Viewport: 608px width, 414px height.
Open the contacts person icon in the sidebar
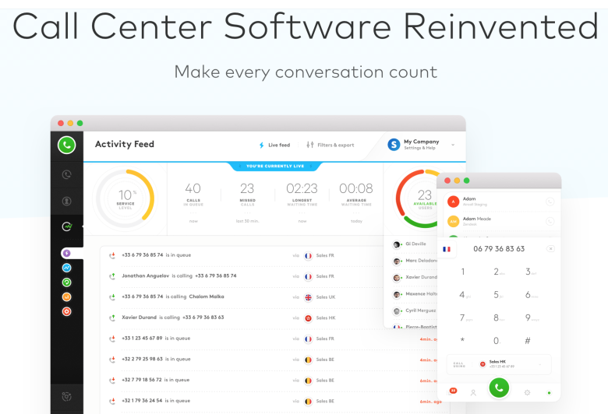67,201
